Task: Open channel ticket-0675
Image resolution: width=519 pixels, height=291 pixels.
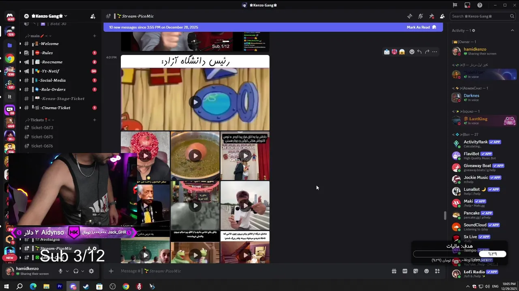Action: click(x=60, y=137)
